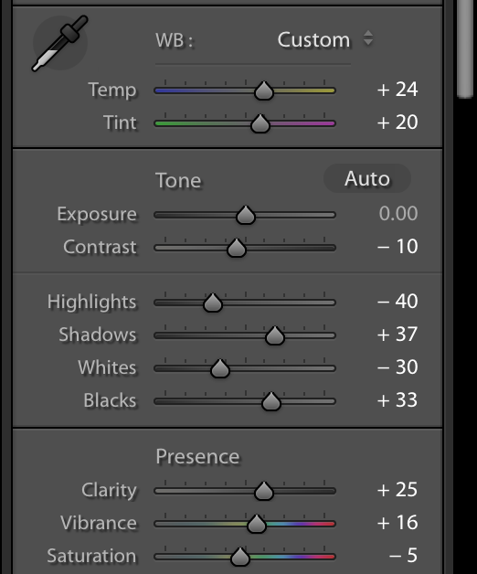Select the Exposure value field showing 0.00
477x574 pixels.
[x=398, y=213]
